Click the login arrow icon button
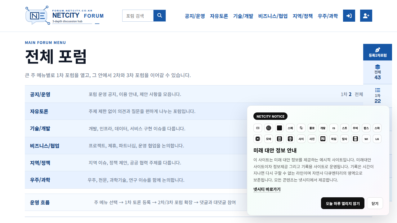 click(349, 15)
